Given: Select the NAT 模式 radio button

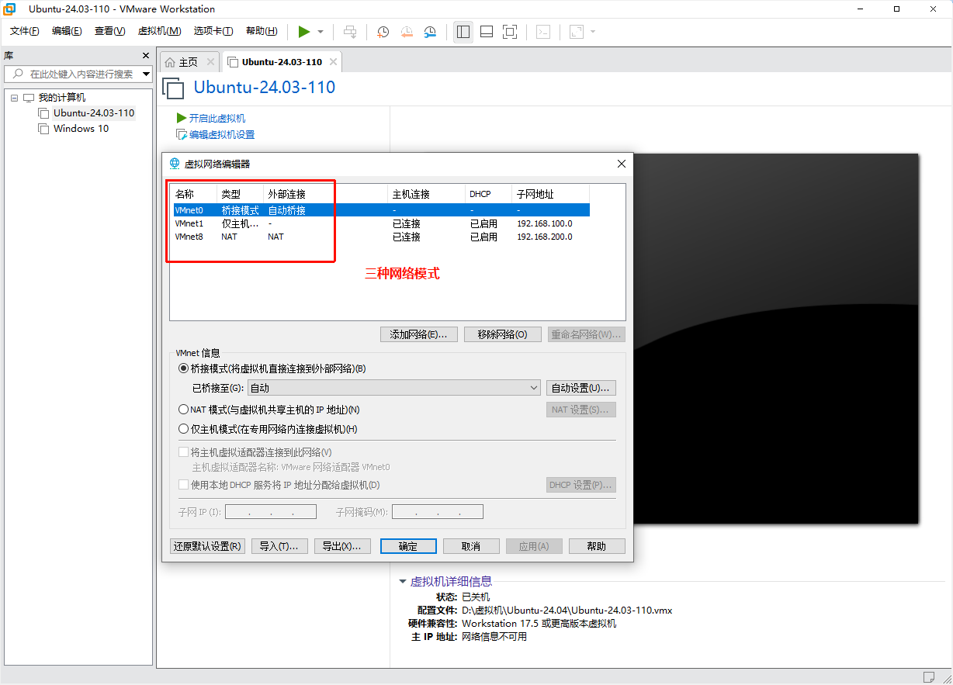Looking at the screenshot, I should pyautogui.click(x=184, y=409).
